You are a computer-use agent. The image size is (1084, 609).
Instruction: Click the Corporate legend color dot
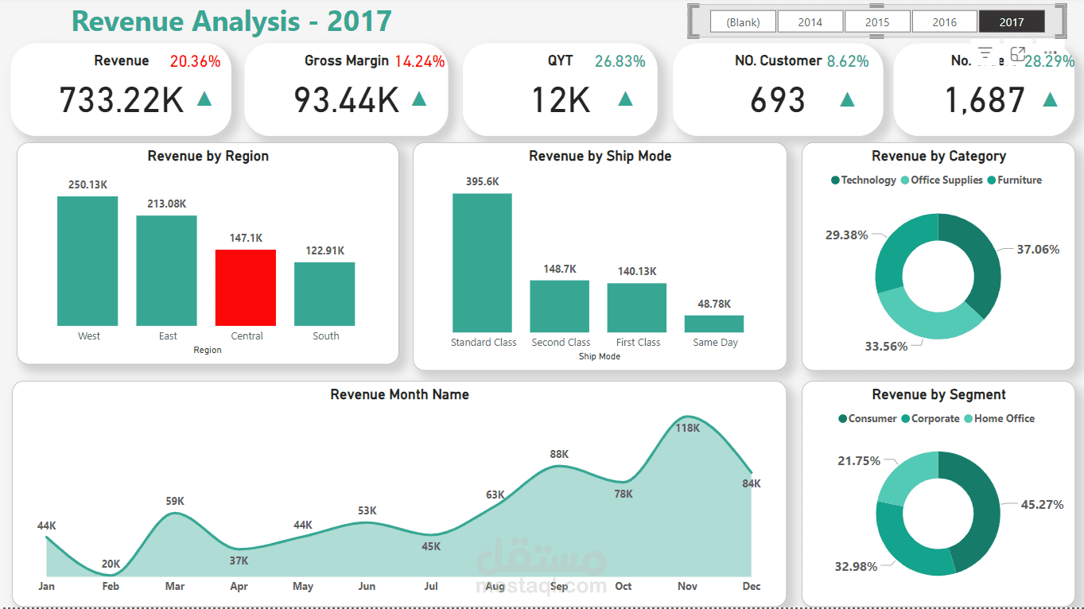pos(905,419)
